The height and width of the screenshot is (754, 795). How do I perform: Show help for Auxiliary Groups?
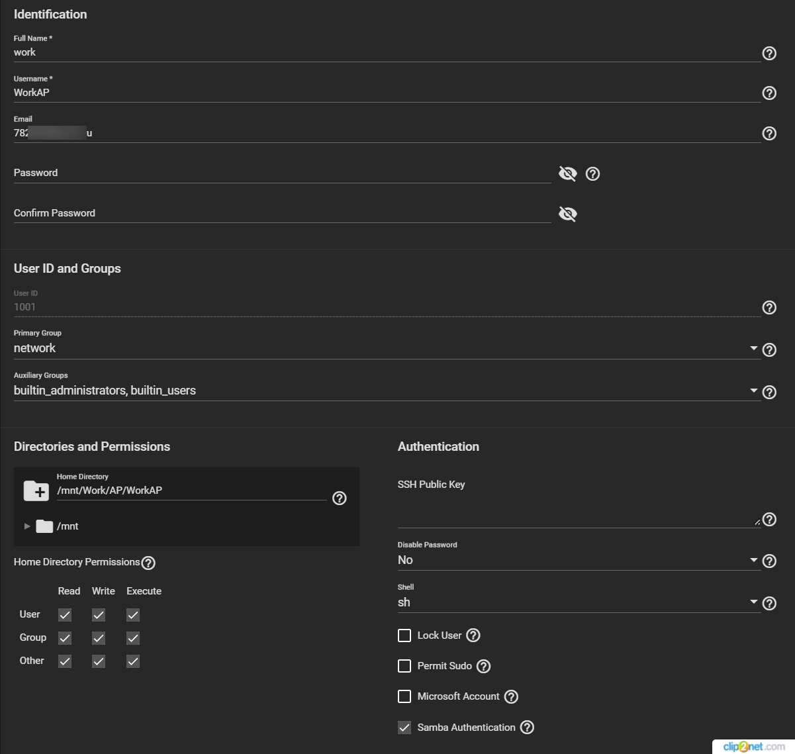click(x=769, y=392)
